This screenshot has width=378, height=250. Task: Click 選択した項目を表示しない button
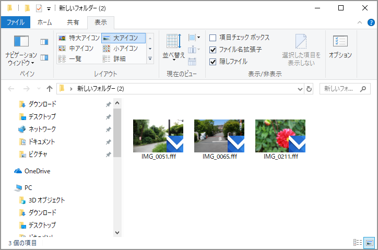click(301, 50)
